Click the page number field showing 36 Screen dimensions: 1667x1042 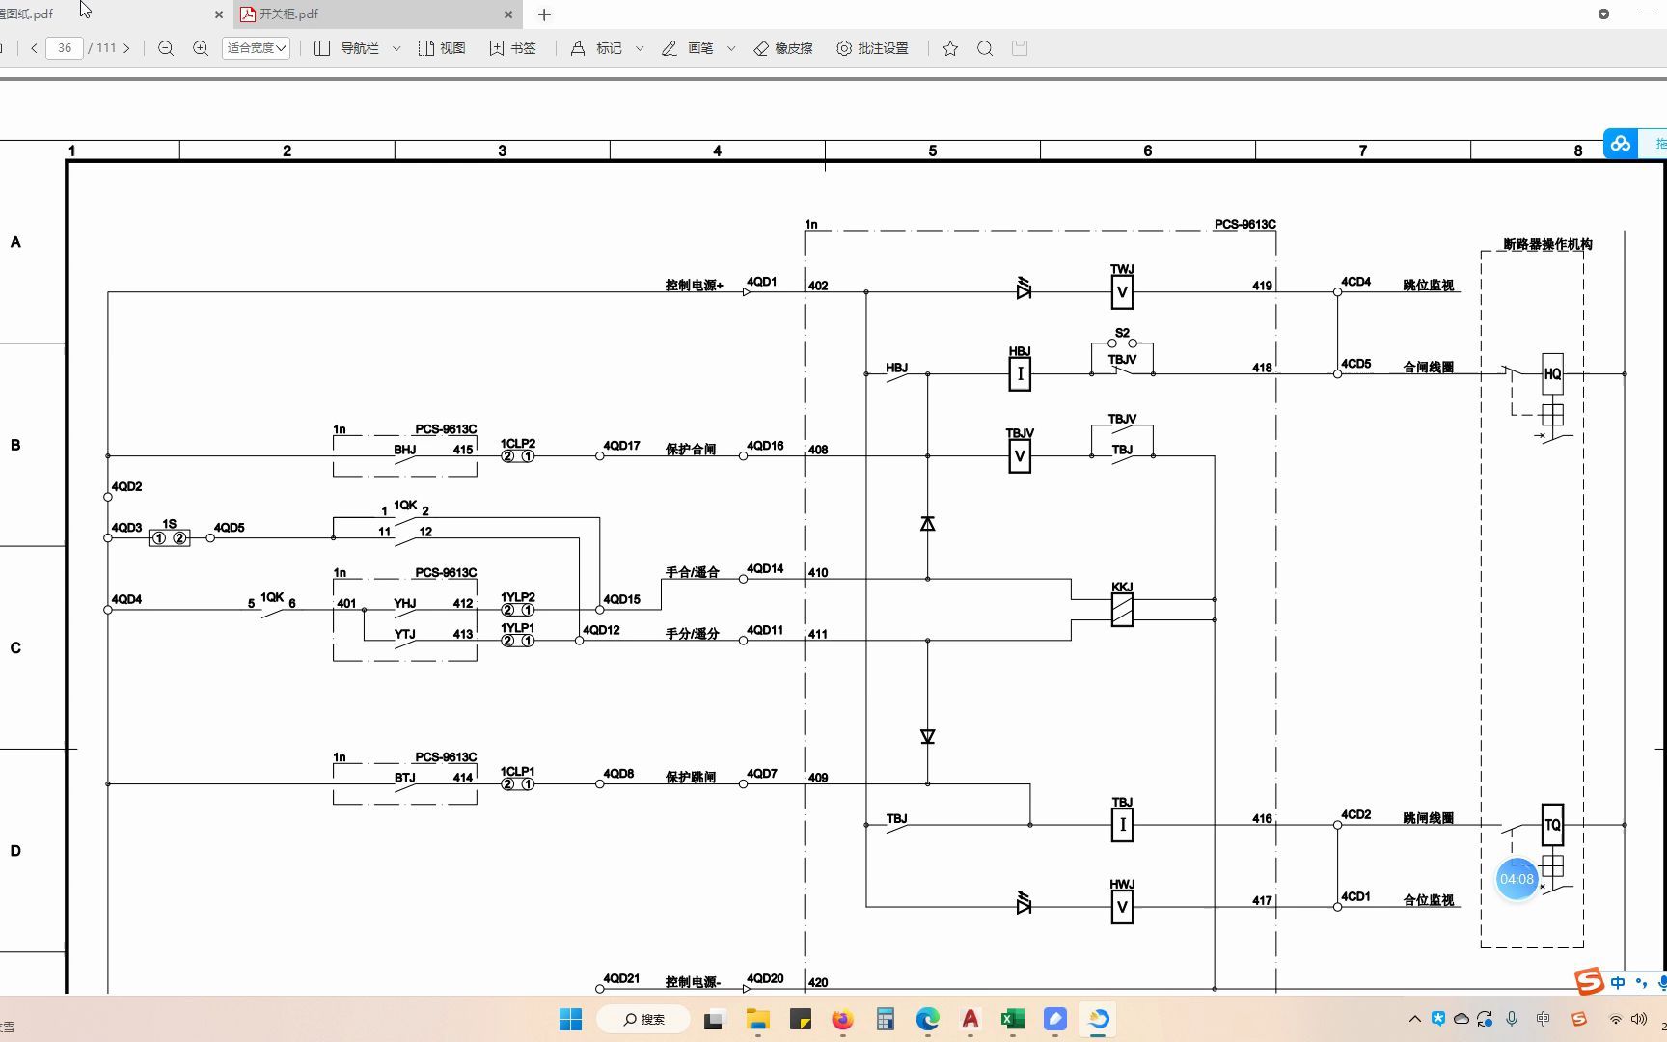coord(65,48)
